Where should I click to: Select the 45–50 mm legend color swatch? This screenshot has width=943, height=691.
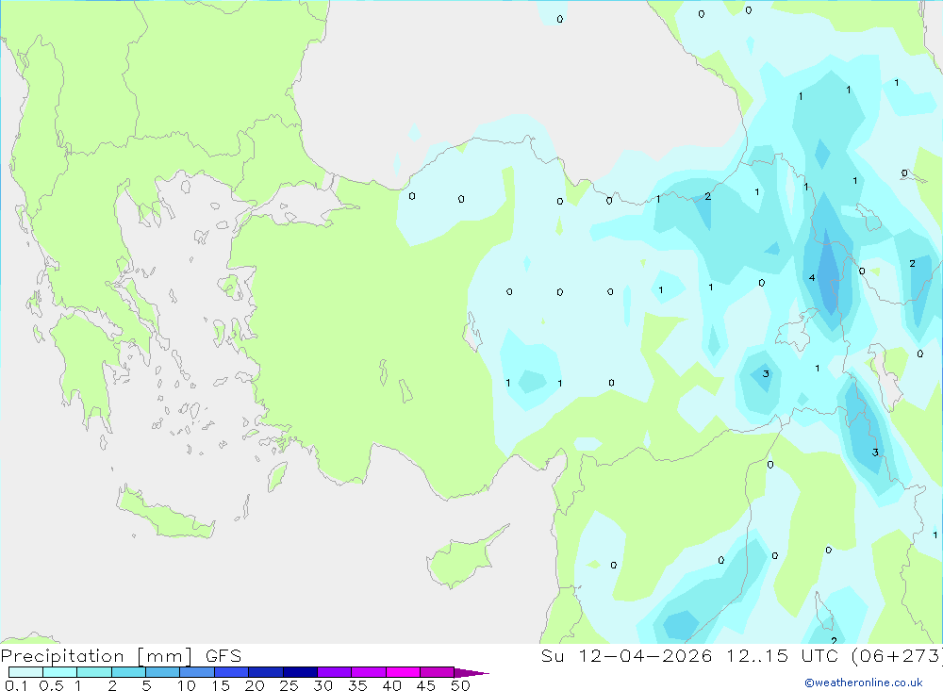[x=437, y=672]
